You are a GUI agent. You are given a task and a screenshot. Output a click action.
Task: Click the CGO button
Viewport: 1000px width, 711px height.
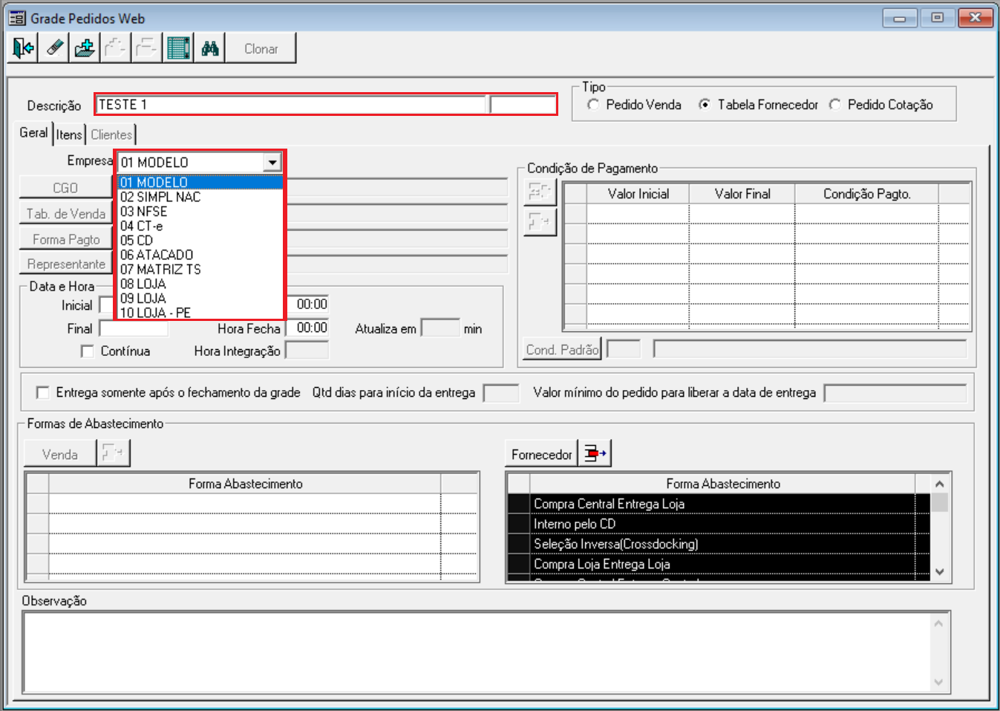pos(65,188)
